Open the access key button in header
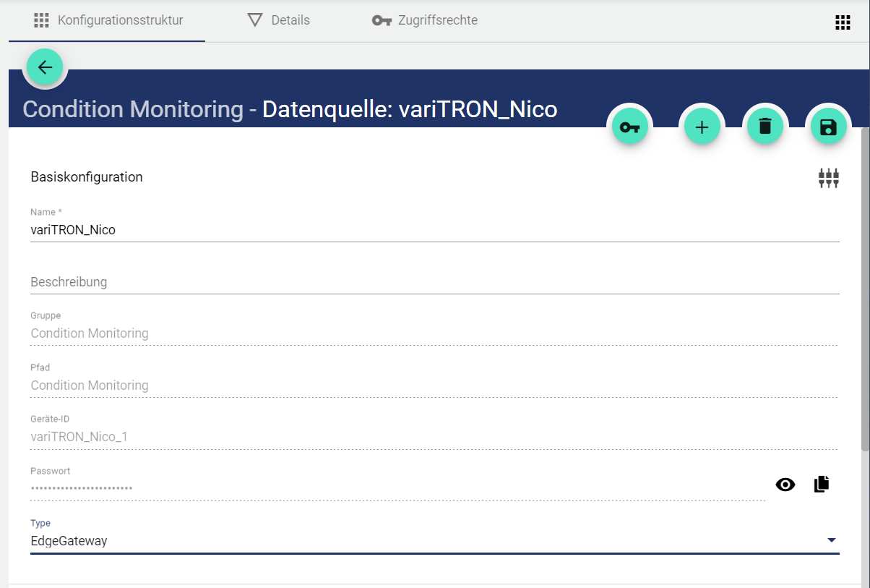This screenshot has height=588, width=870. pos(629,127)
